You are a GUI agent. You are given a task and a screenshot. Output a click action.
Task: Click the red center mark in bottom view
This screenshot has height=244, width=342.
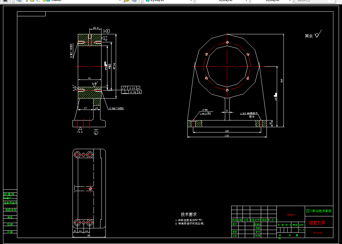point(90,189)
